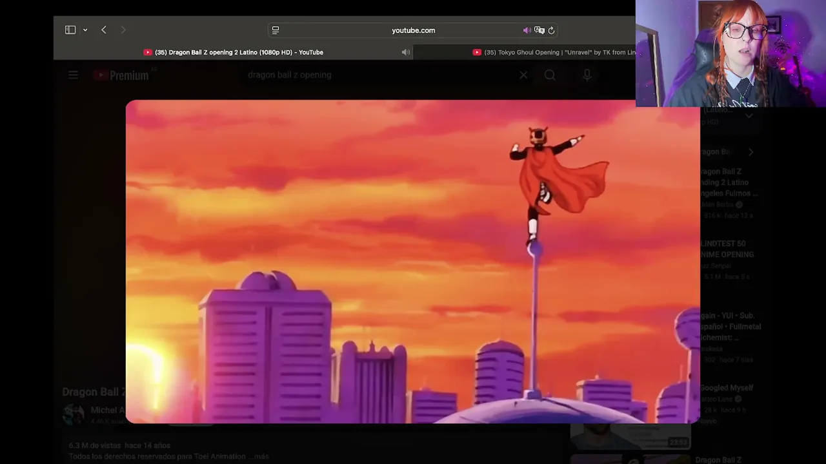
Task: Mute the Dragon Ball Z tab speaker
Action: pyautogui.click(x=406, y=52)
